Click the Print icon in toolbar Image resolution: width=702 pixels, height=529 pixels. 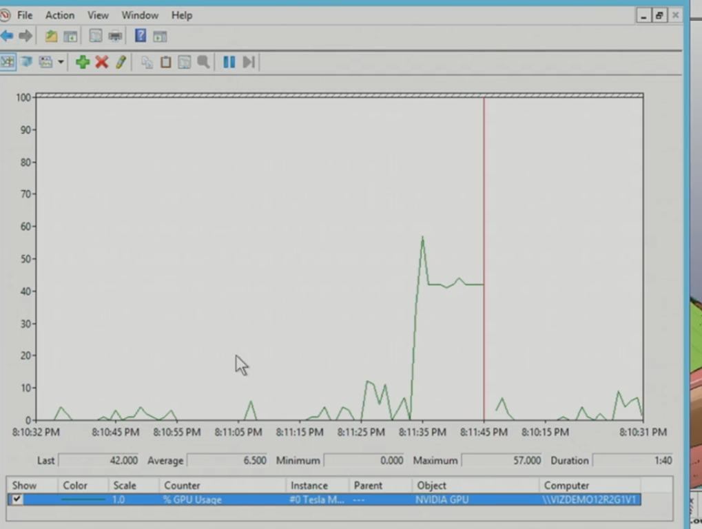tap(115, 36)
